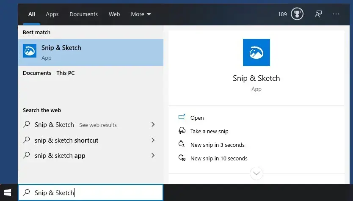The height and width of the screenshot is (201, 353).
Task: Open the three-dot options menu
Action: (x=336, y=14)
